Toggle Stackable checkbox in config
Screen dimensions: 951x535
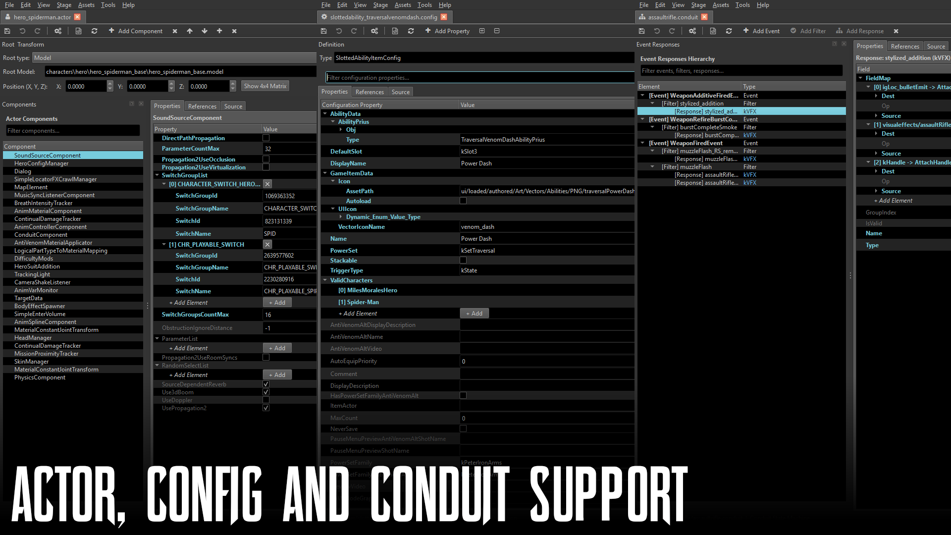[463, 261]
